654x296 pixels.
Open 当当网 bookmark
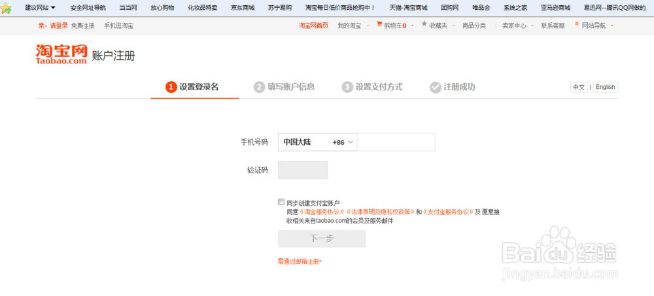coord(128,7)
